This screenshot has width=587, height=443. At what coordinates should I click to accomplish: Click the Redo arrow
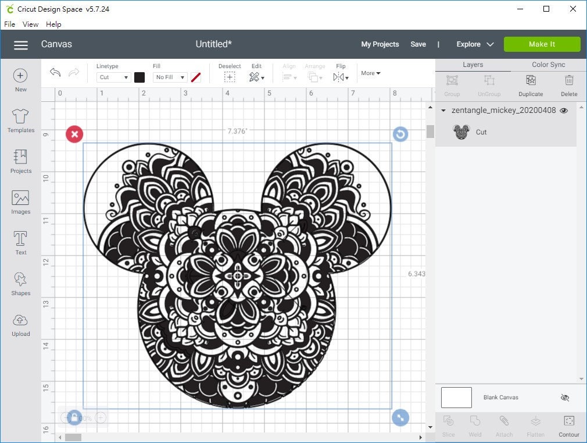coord(74,72)
